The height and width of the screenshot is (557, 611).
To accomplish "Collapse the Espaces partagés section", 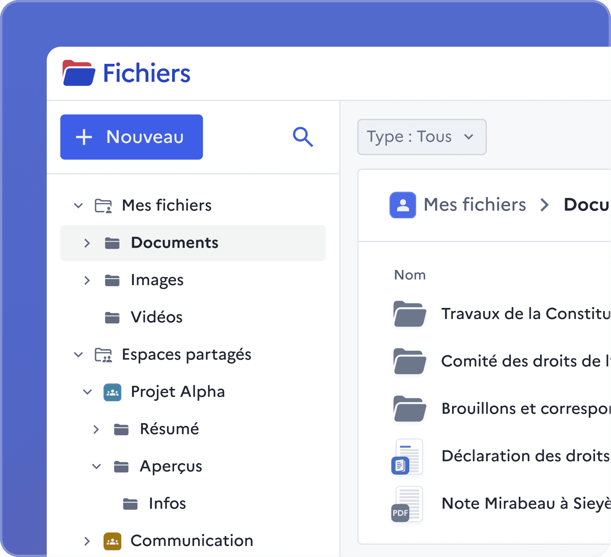I will [x=79, y=355].
